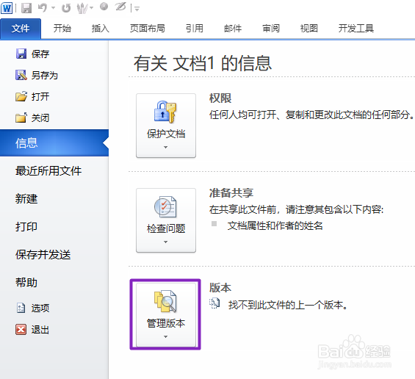Open the Customize Quick Access Toolbar dropdown

pyautogui.click(x=137, y=9)
